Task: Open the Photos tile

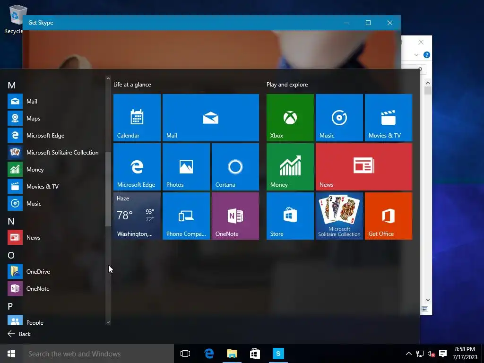Action: 186,167
